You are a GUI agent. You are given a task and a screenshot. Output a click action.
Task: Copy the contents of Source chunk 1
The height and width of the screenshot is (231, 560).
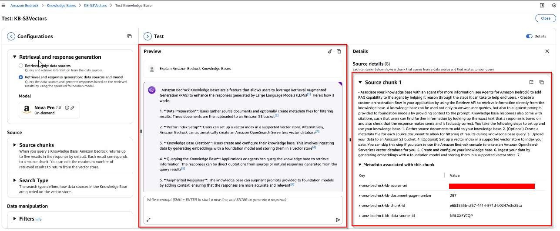542,82
